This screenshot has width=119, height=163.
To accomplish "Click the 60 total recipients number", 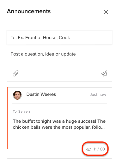I will pos(102,149).
